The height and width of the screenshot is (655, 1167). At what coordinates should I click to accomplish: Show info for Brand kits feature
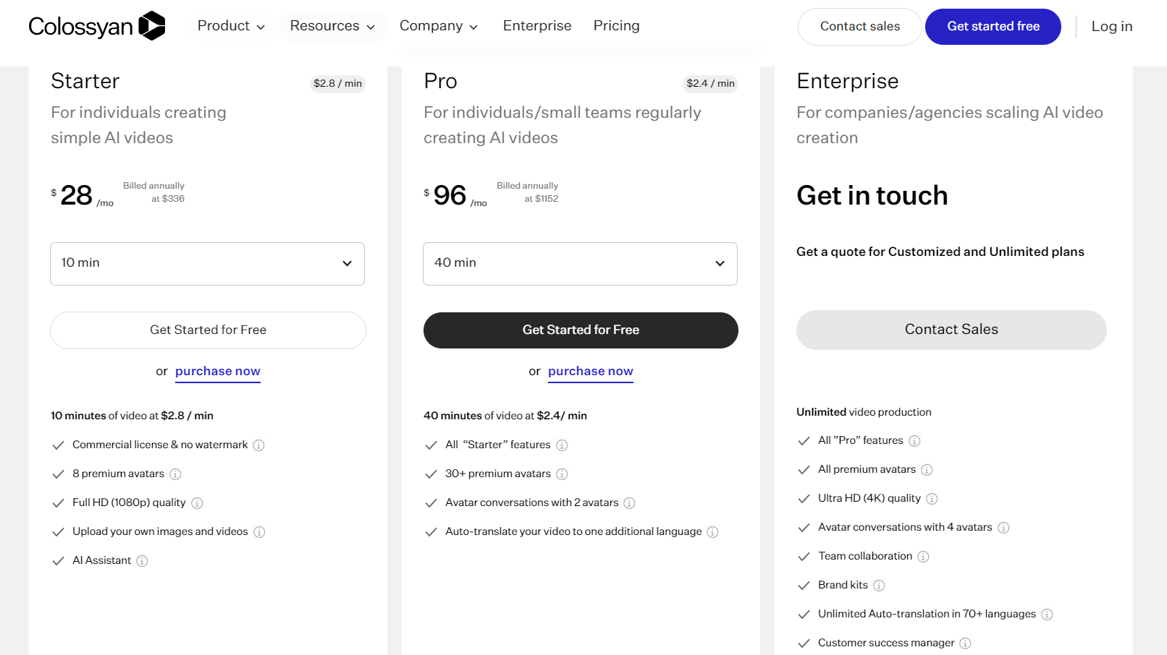point(879,586)
